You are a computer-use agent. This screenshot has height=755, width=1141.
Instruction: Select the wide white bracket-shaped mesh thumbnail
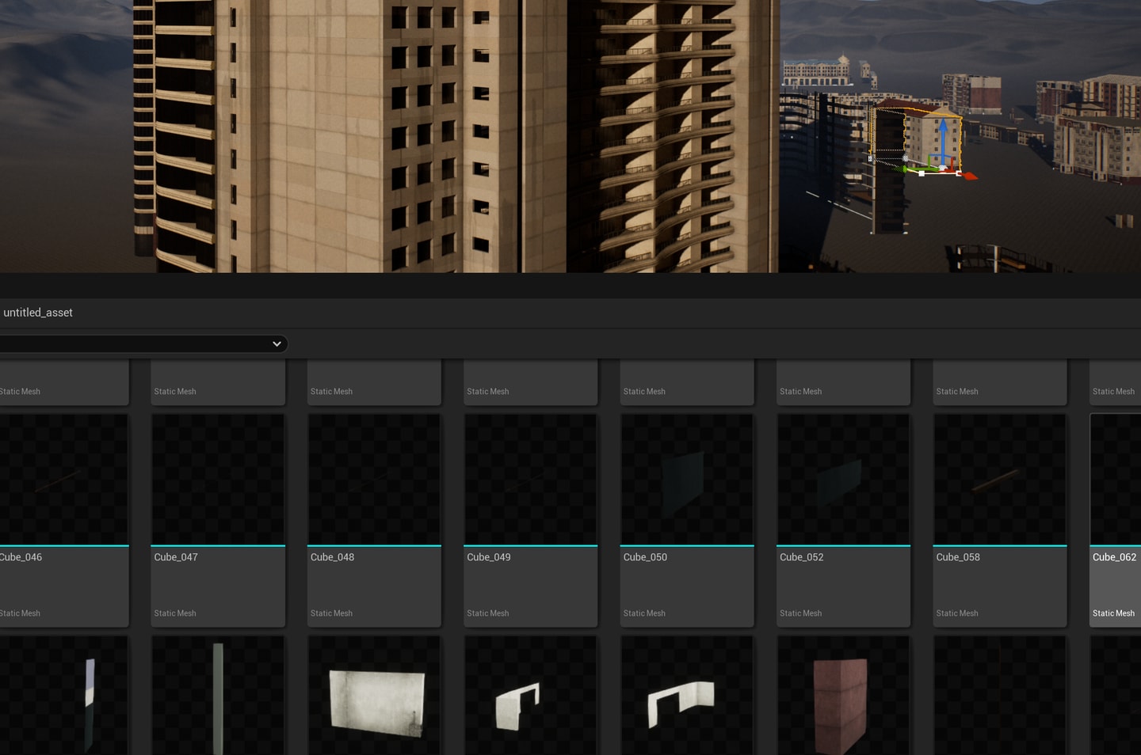point(687,696)
